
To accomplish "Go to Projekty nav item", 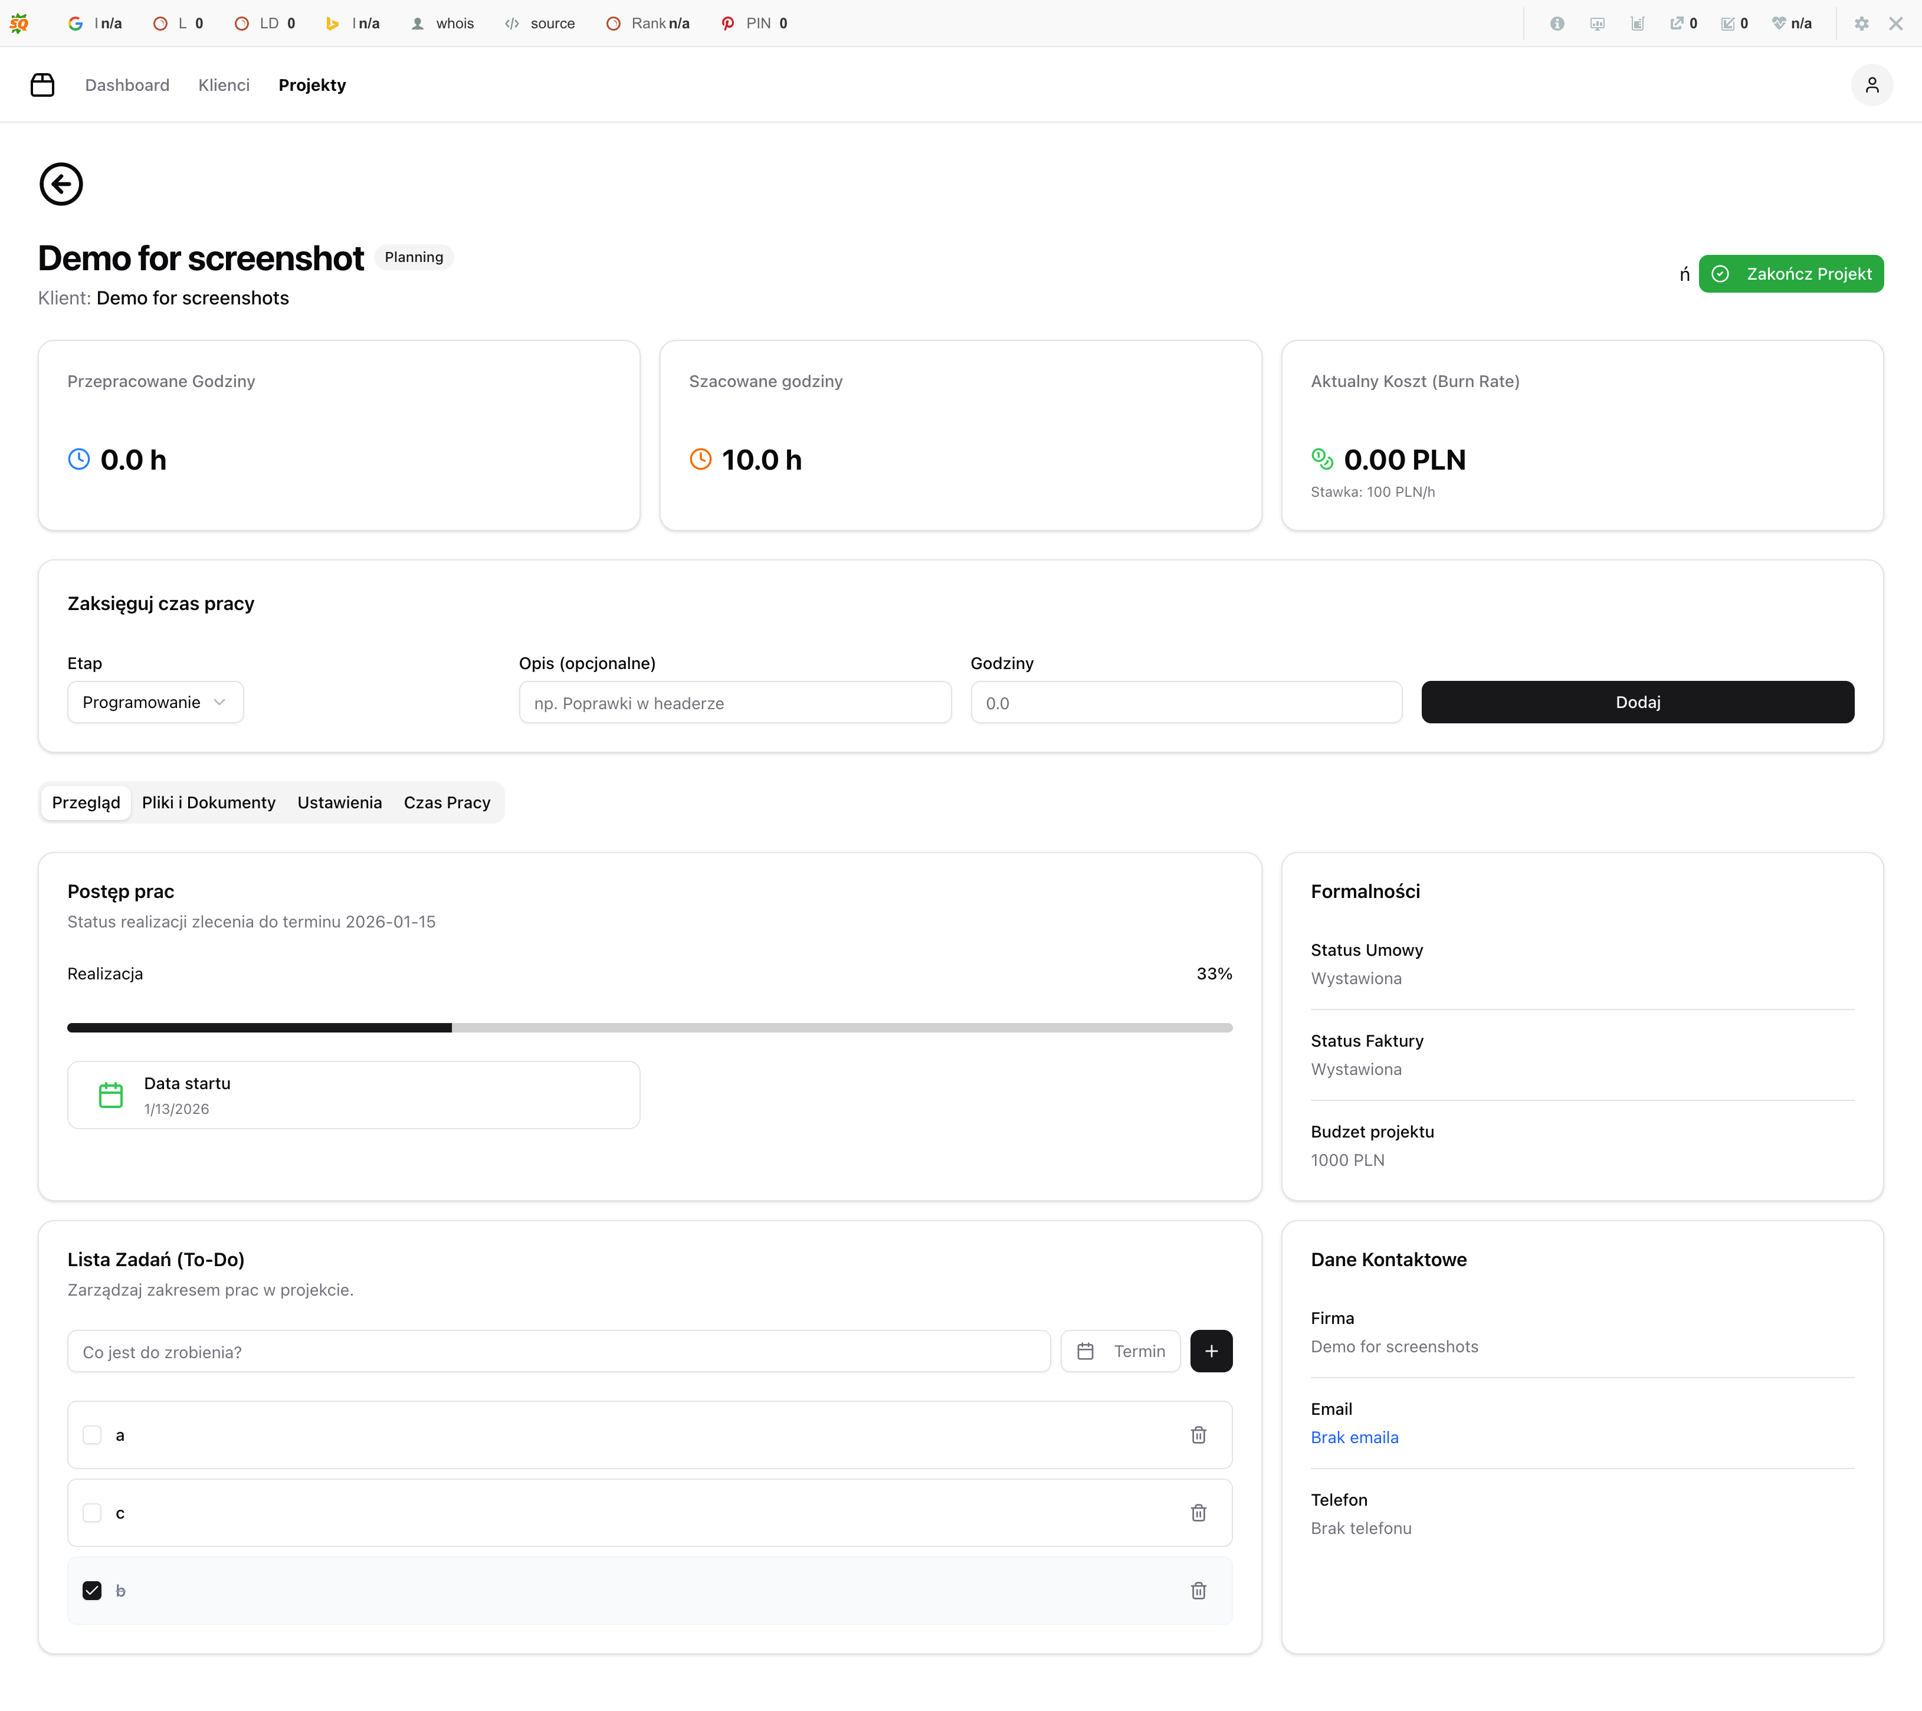I will point(312,86).
